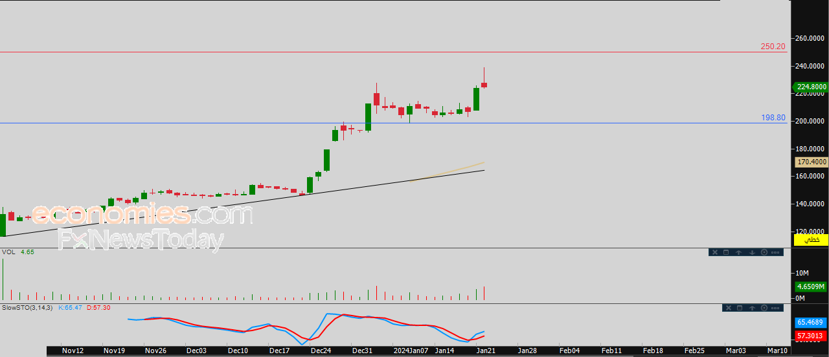Select the 250.20 red resistance line label
Screen dimensions: 829x357
pyautogui.click(x=773, y=47)
